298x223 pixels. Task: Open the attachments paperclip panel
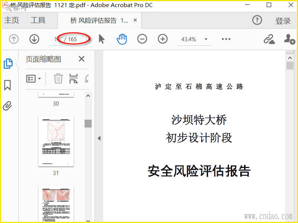point(7,106)
